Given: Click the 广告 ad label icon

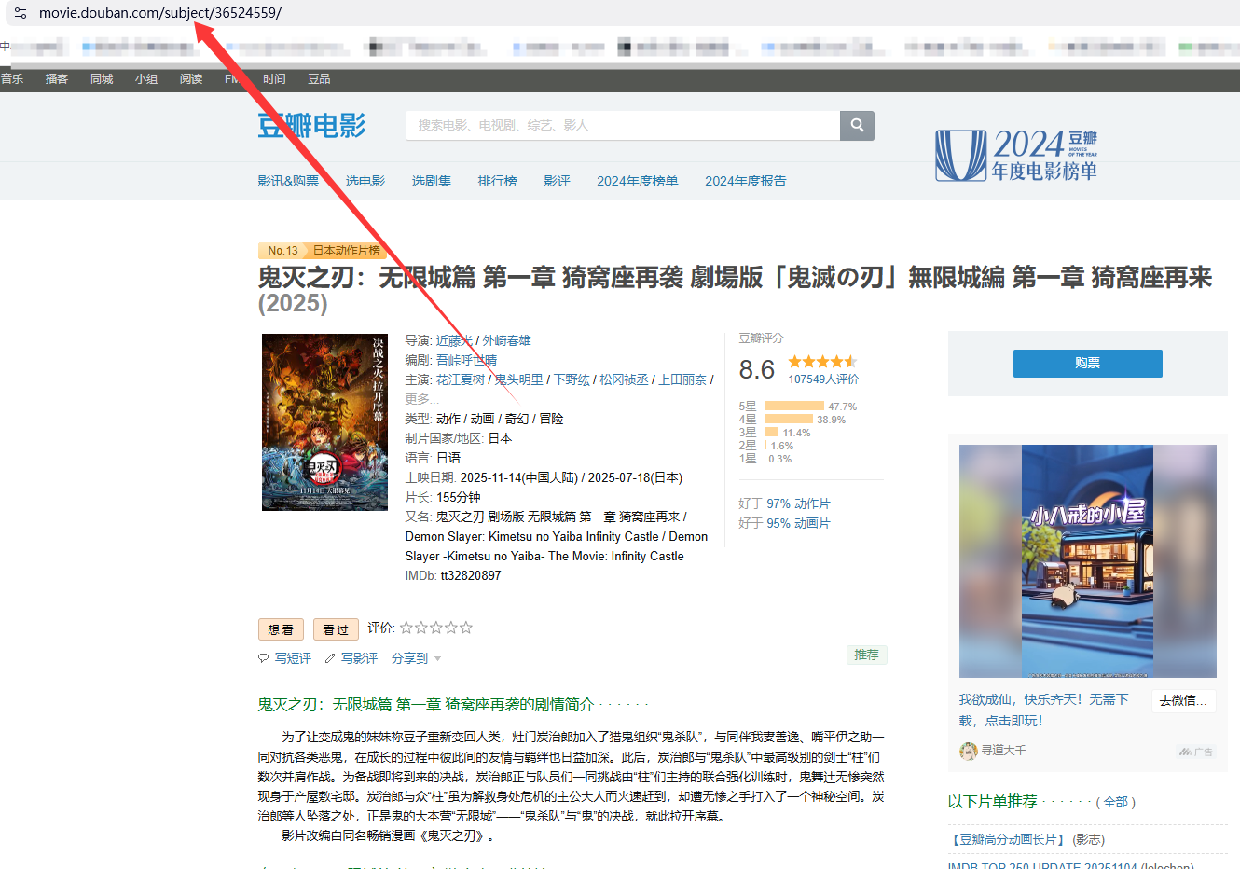Looking at the screenshot, I should tap(1195, 752).
